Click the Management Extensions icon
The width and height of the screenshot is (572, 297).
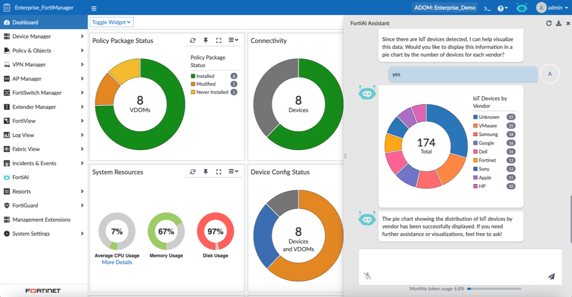coord(7,220)
